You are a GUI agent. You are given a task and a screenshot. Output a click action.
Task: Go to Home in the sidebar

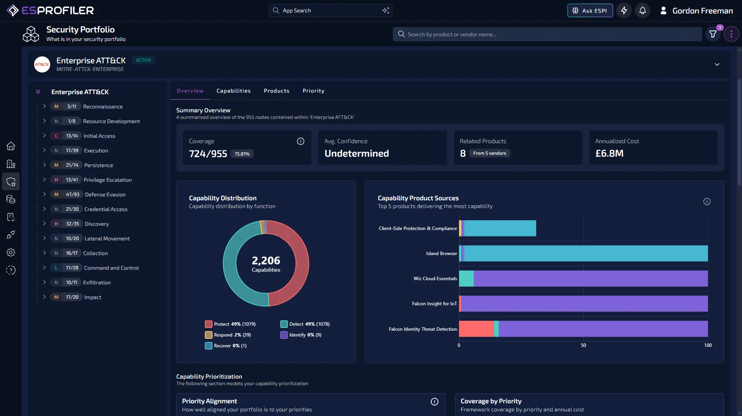(11, 146)
